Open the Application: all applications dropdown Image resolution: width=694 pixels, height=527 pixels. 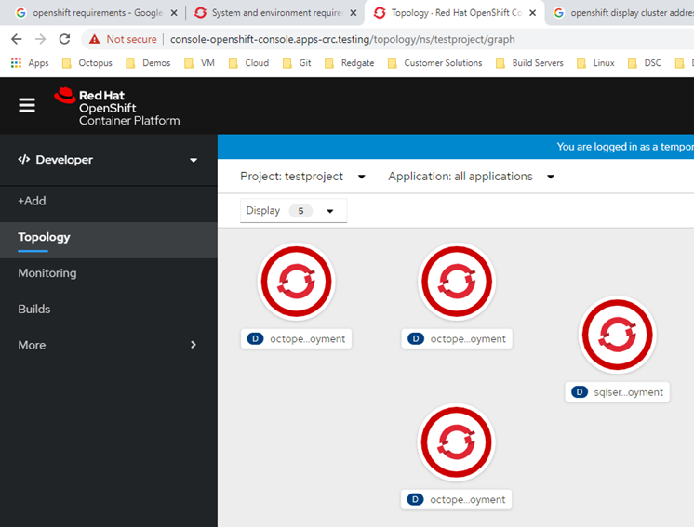tap(471, 177)
